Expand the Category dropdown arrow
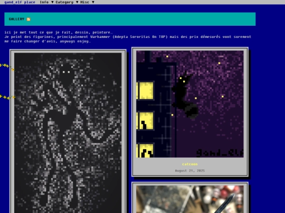This screenshot has width=285, height=213. (77, 2)
